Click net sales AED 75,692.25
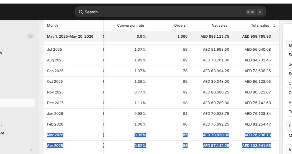This screenshot has width=292, height=154. 216,124
